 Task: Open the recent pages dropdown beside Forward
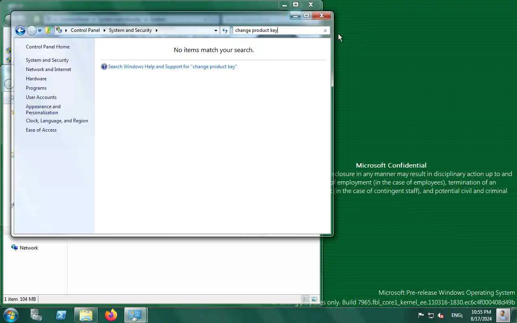[40, 31]
